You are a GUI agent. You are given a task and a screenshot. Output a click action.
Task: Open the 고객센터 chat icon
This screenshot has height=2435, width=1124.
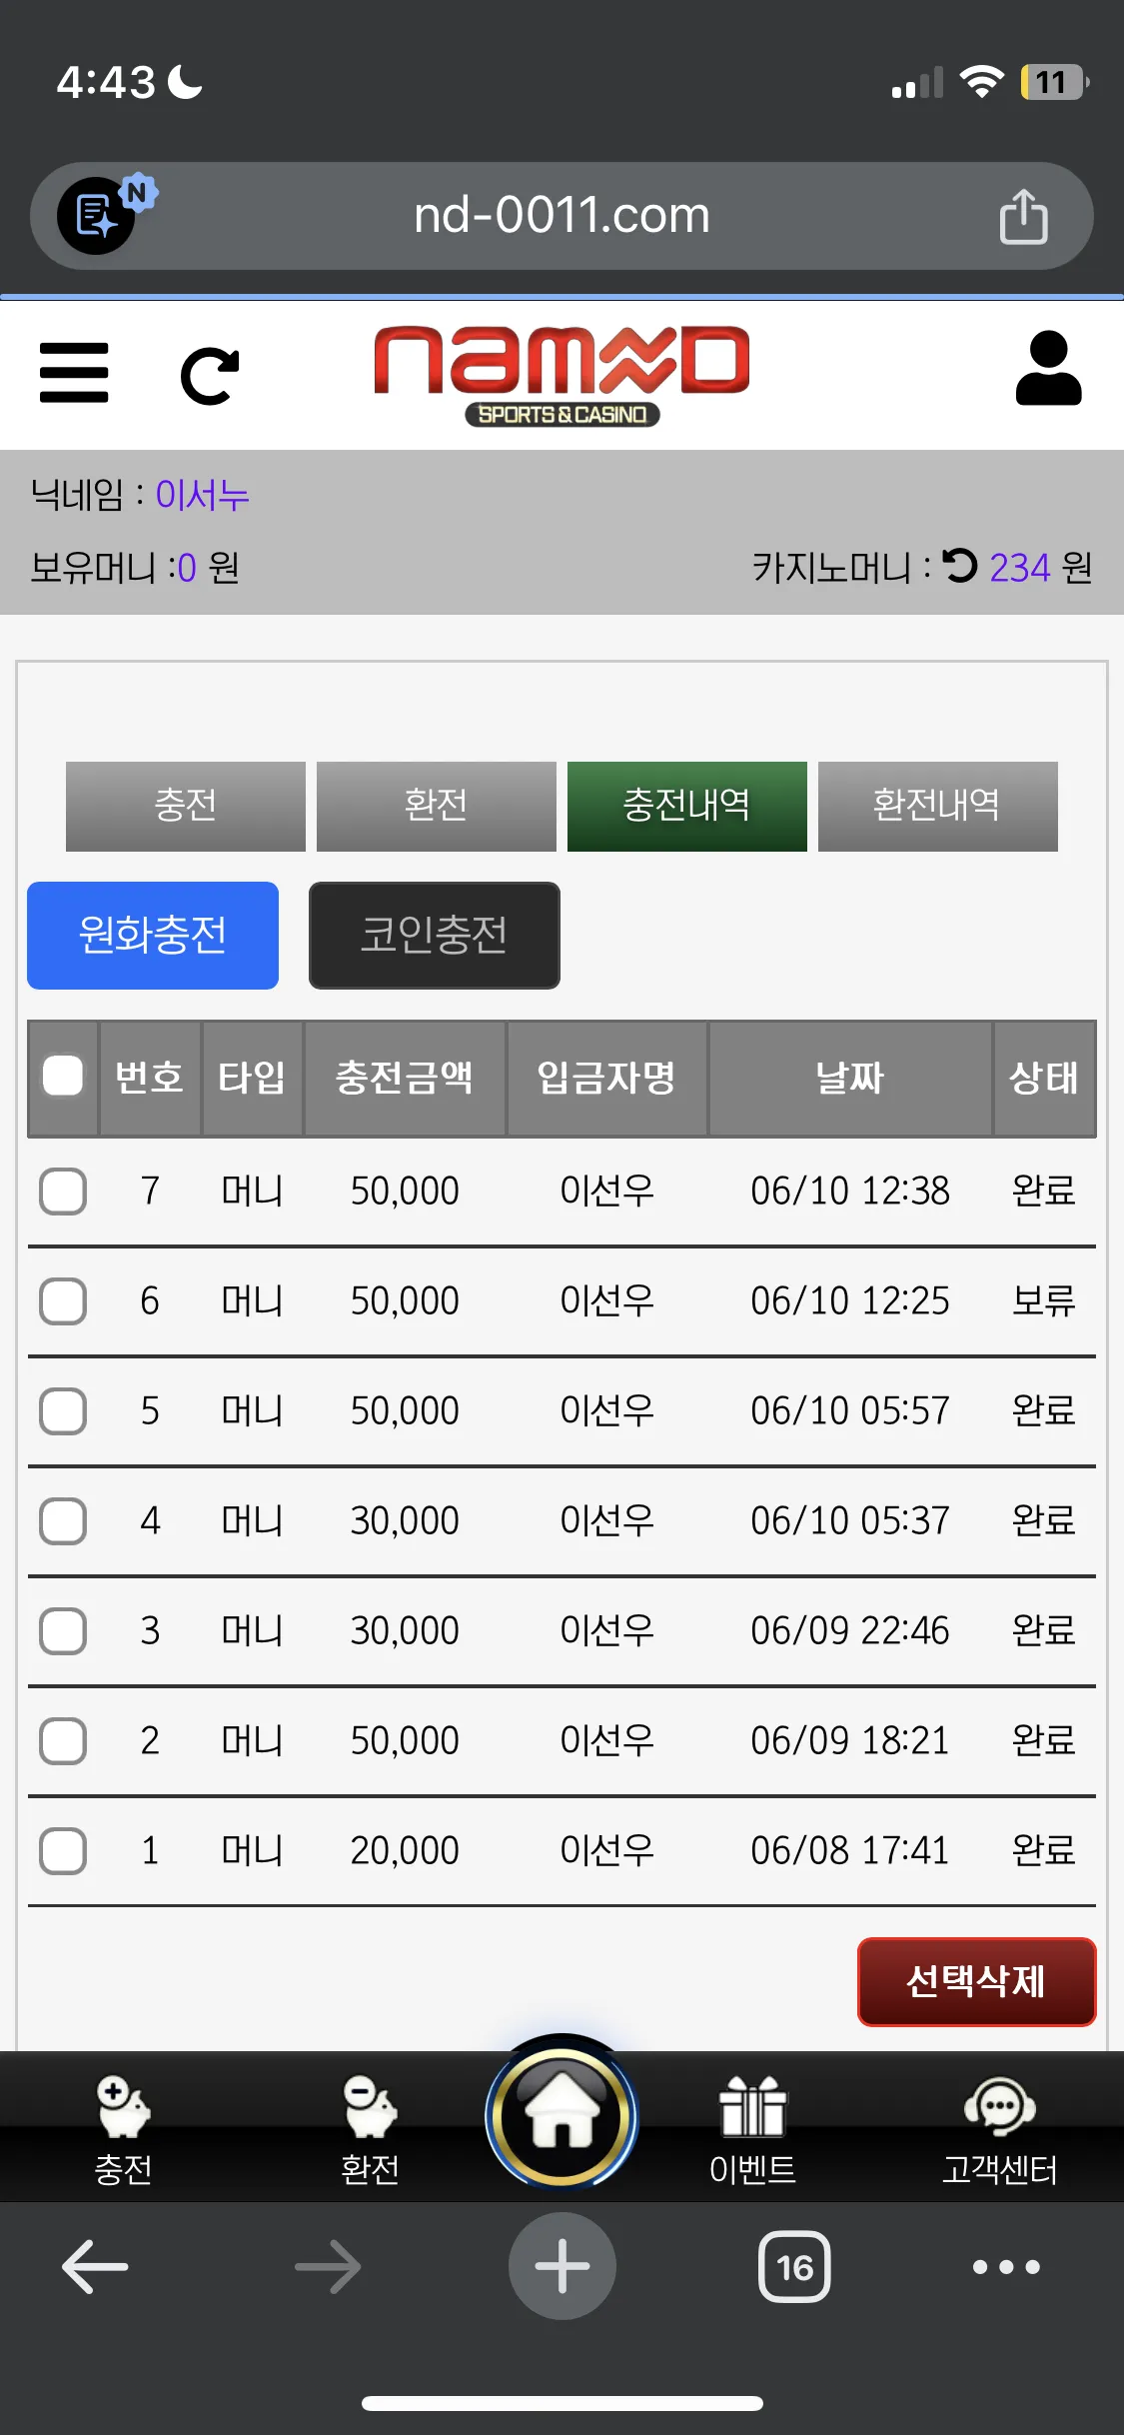pyautogui.click(x=999, y=2105)
